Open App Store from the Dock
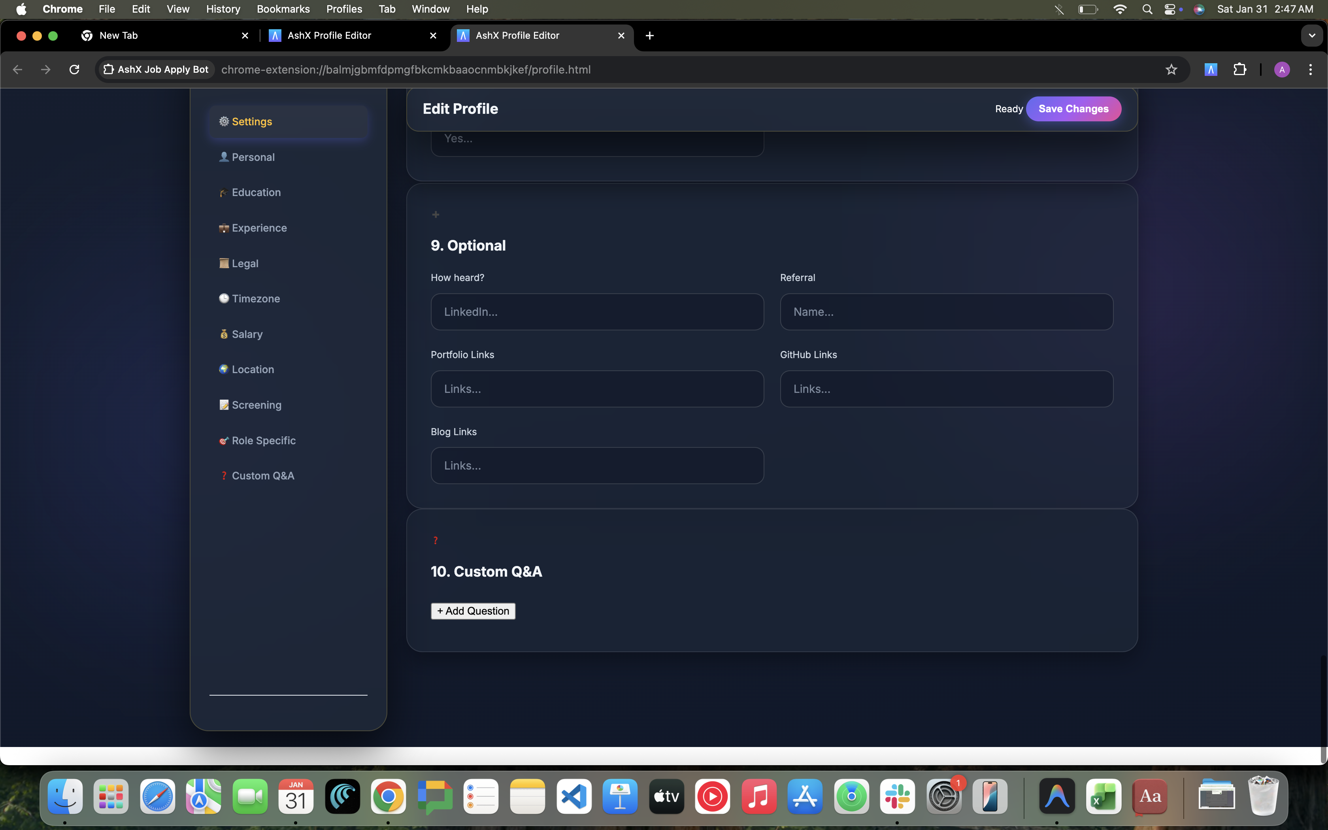This screenshot has height=830, width=1328. point(805,796)
